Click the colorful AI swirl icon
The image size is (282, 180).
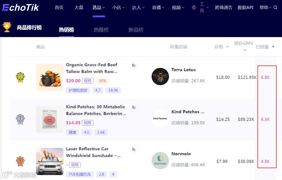tap(194, 8)
